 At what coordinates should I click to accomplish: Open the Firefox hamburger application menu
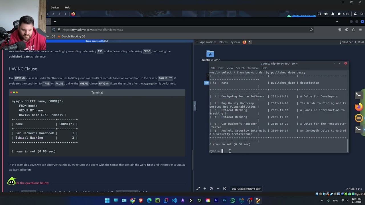360,30
